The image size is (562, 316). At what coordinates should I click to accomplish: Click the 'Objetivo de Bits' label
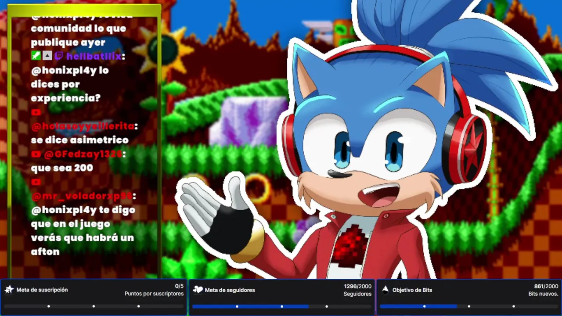(x=412, y=290)
